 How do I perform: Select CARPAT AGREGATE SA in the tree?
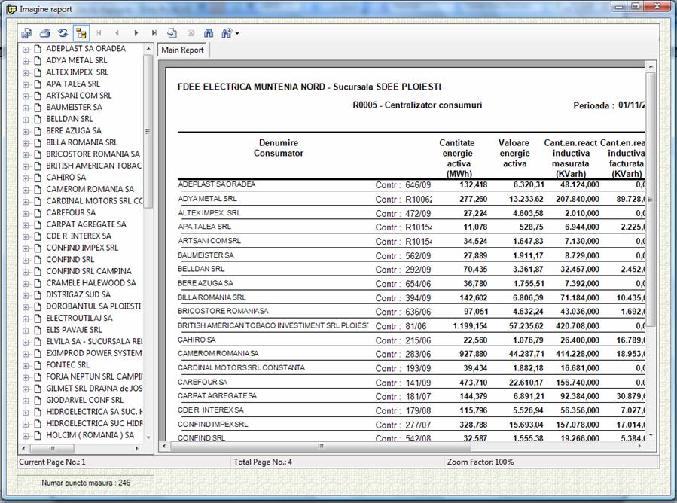[x=86, y=224]
